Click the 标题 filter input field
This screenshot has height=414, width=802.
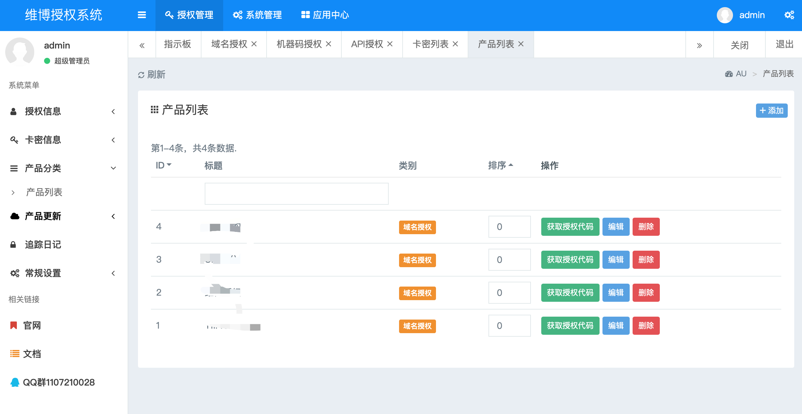(296, 194)
